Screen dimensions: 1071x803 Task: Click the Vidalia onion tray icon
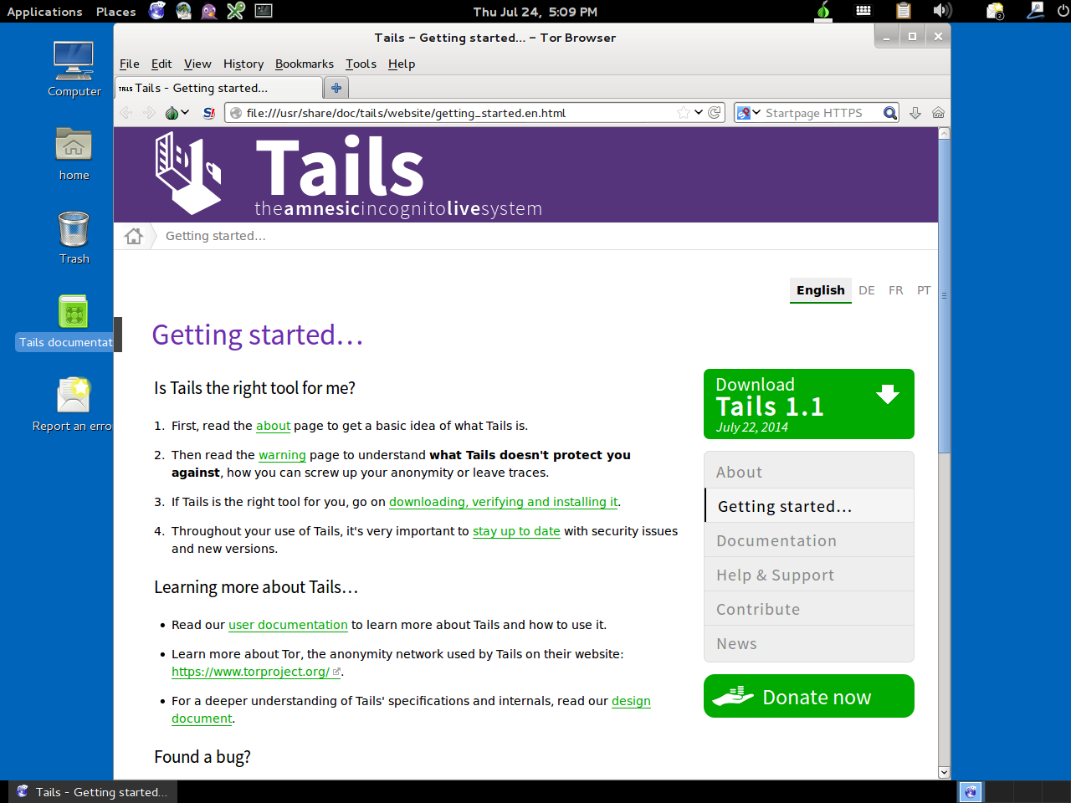coord(823,11)
